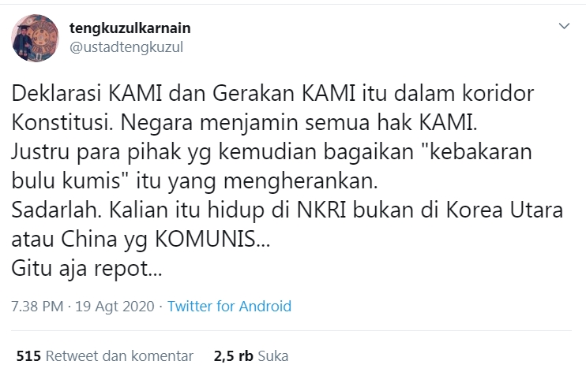Open the tweet options chevron menu
586x372 pixels.
(x=564, y=26)
